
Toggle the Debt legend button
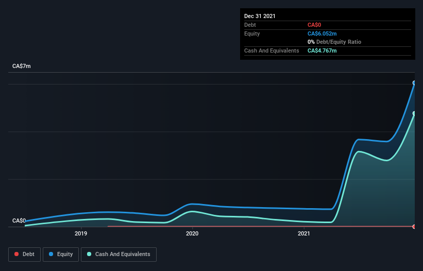[24, 255]
